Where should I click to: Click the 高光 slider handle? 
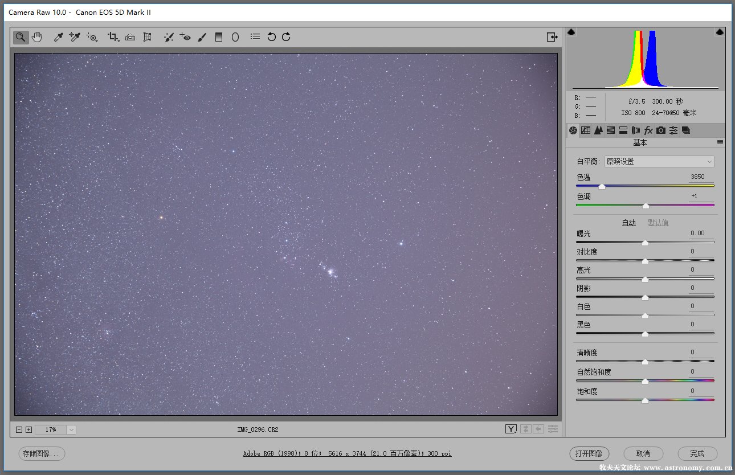(x=645, y=279)
